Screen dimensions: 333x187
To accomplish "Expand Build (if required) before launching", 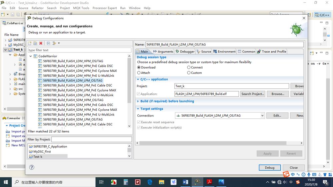I will pyautogui.click(x=138, y=101).
